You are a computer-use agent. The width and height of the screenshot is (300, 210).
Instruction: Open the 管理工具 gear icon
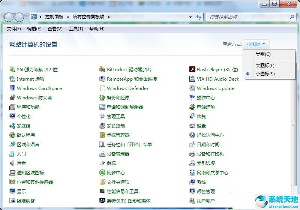(102, 116)
